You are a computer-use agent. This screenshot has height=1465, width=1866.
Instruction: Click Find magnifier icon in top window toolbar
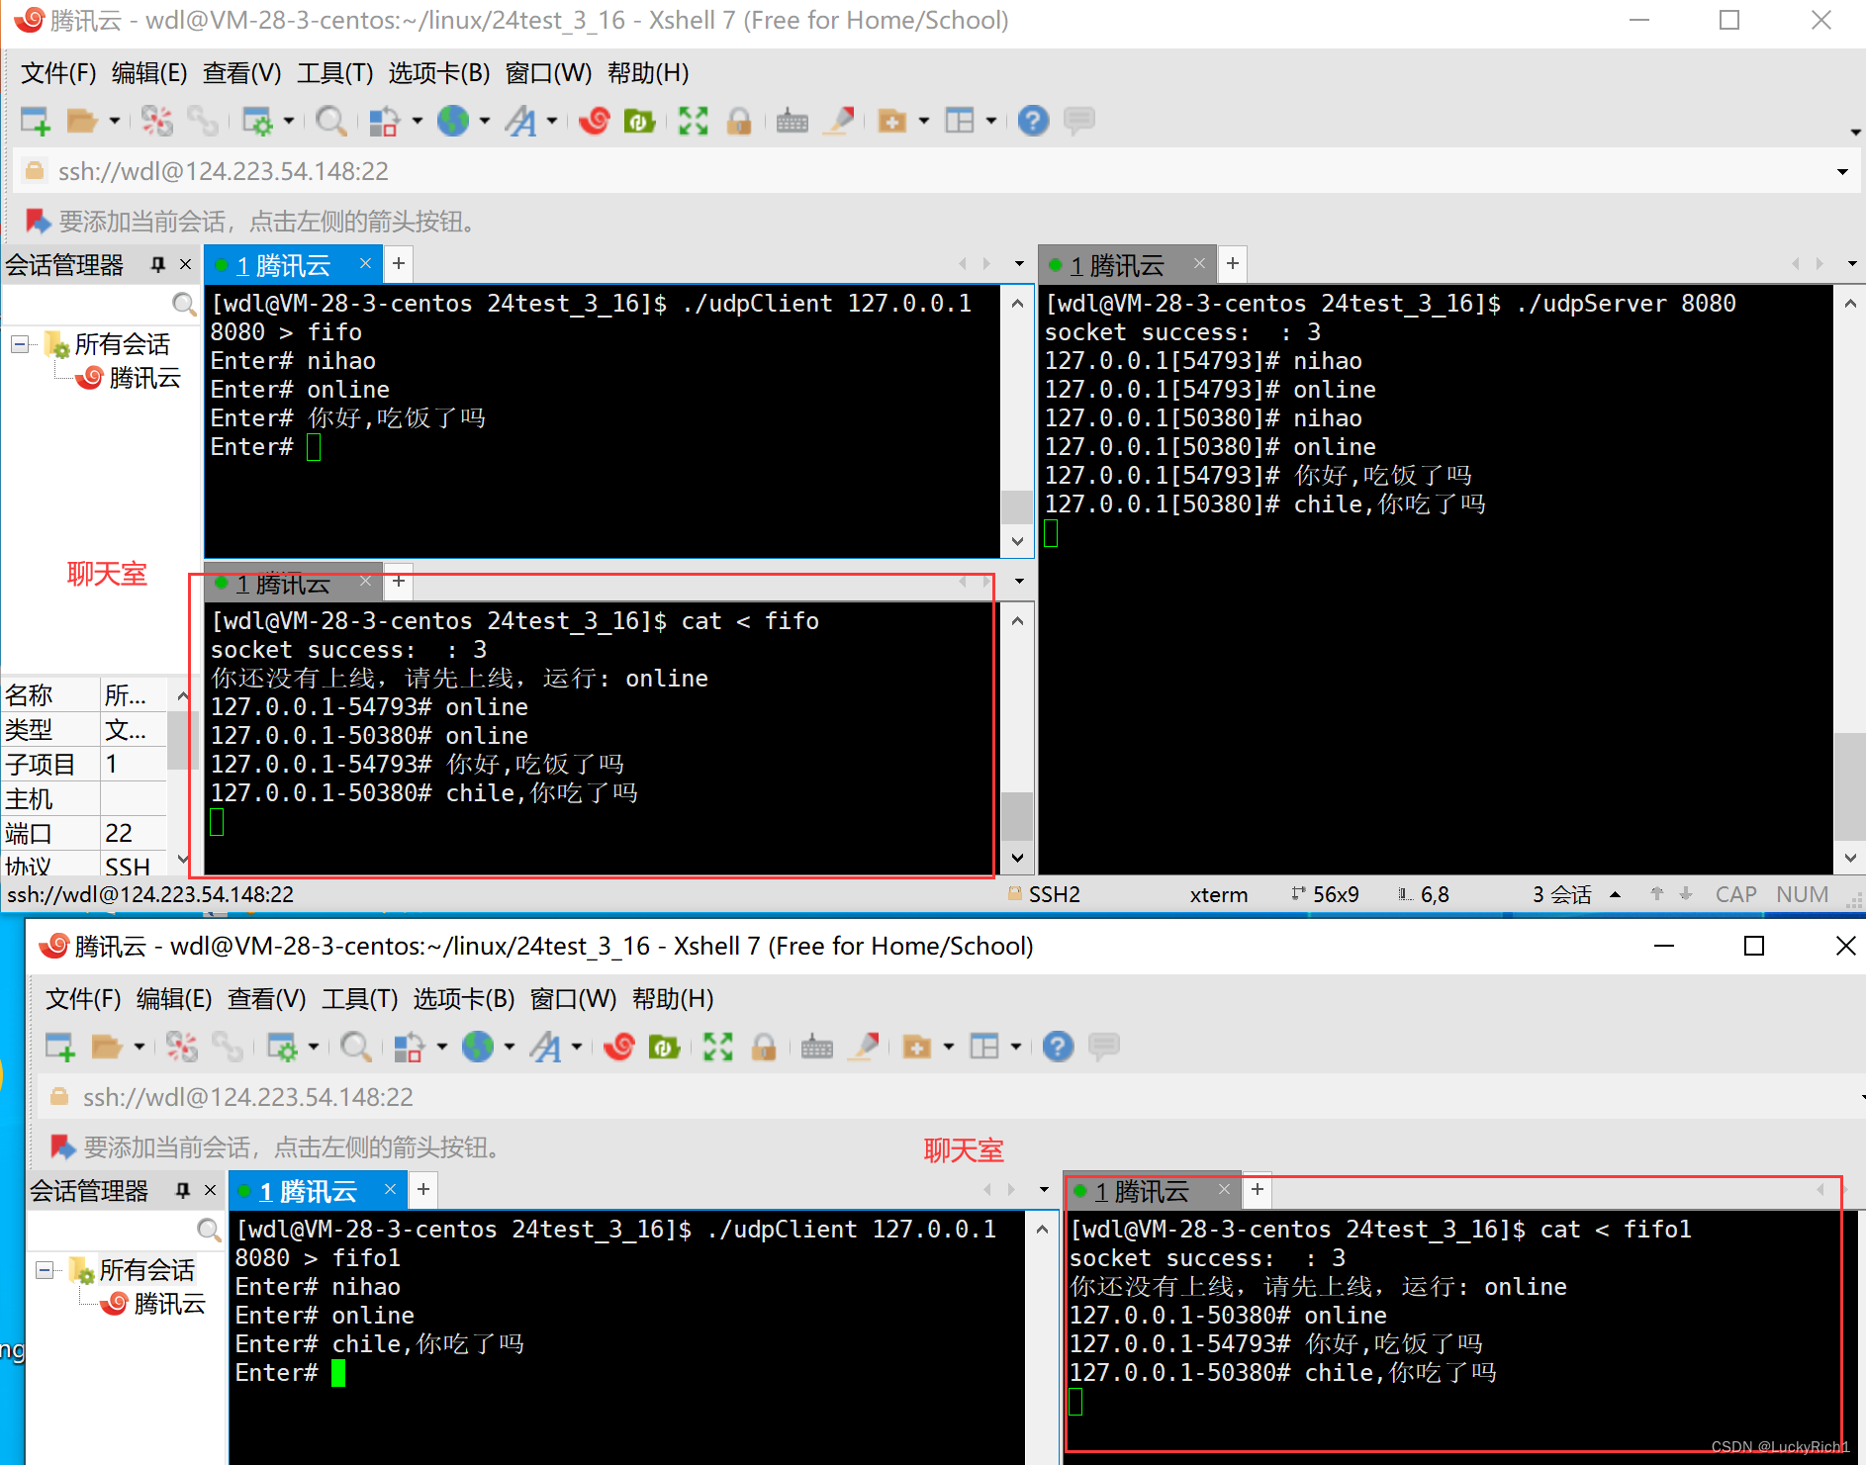(330, 121)
